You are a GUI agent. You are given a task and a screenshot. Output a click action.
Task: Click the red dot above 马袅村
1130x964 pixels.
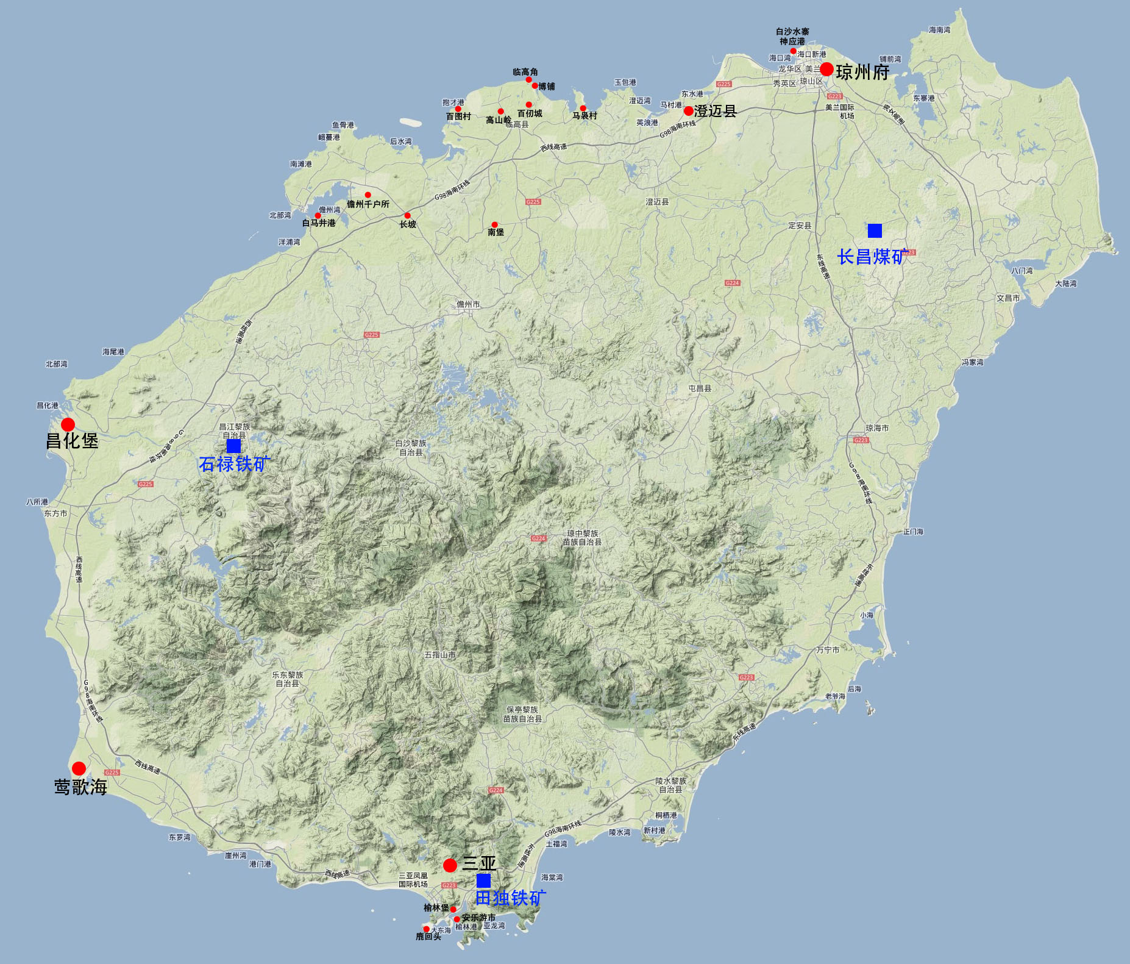pyautogui.click(x=583, y=109)
